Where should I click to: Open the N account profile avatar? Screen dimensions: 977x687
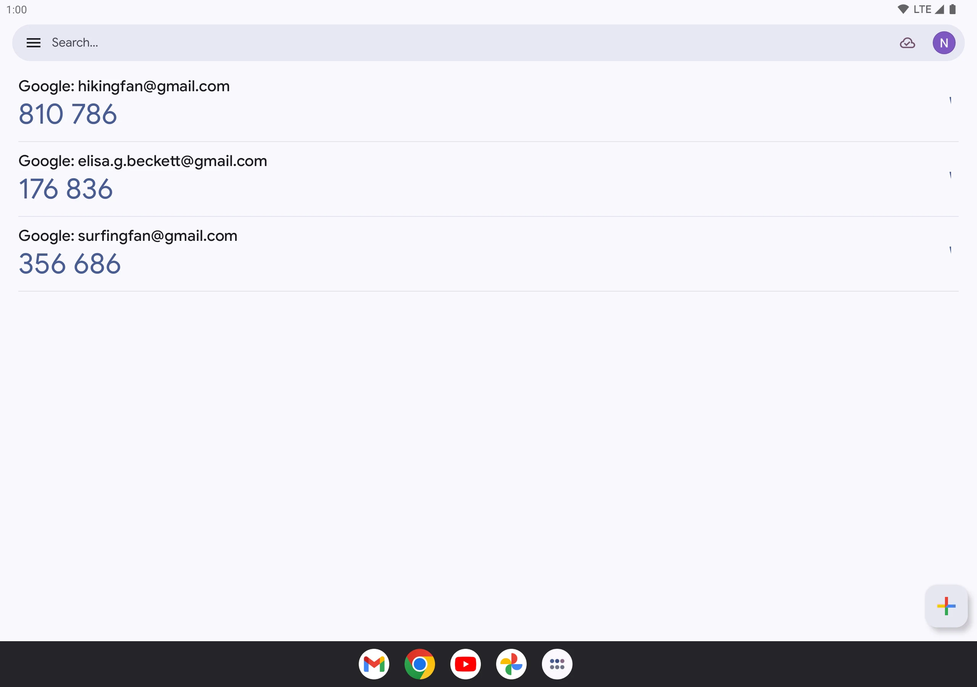pyautogui.click(x=944, y=43)
